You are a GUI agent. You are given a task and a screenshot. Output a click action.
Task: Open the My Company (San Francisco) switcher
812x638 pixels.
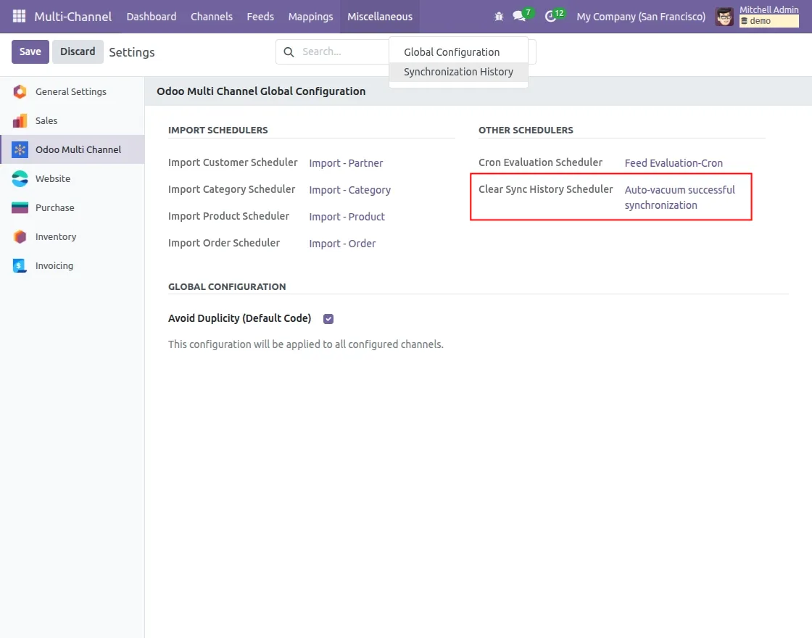[x=641, y=16]
